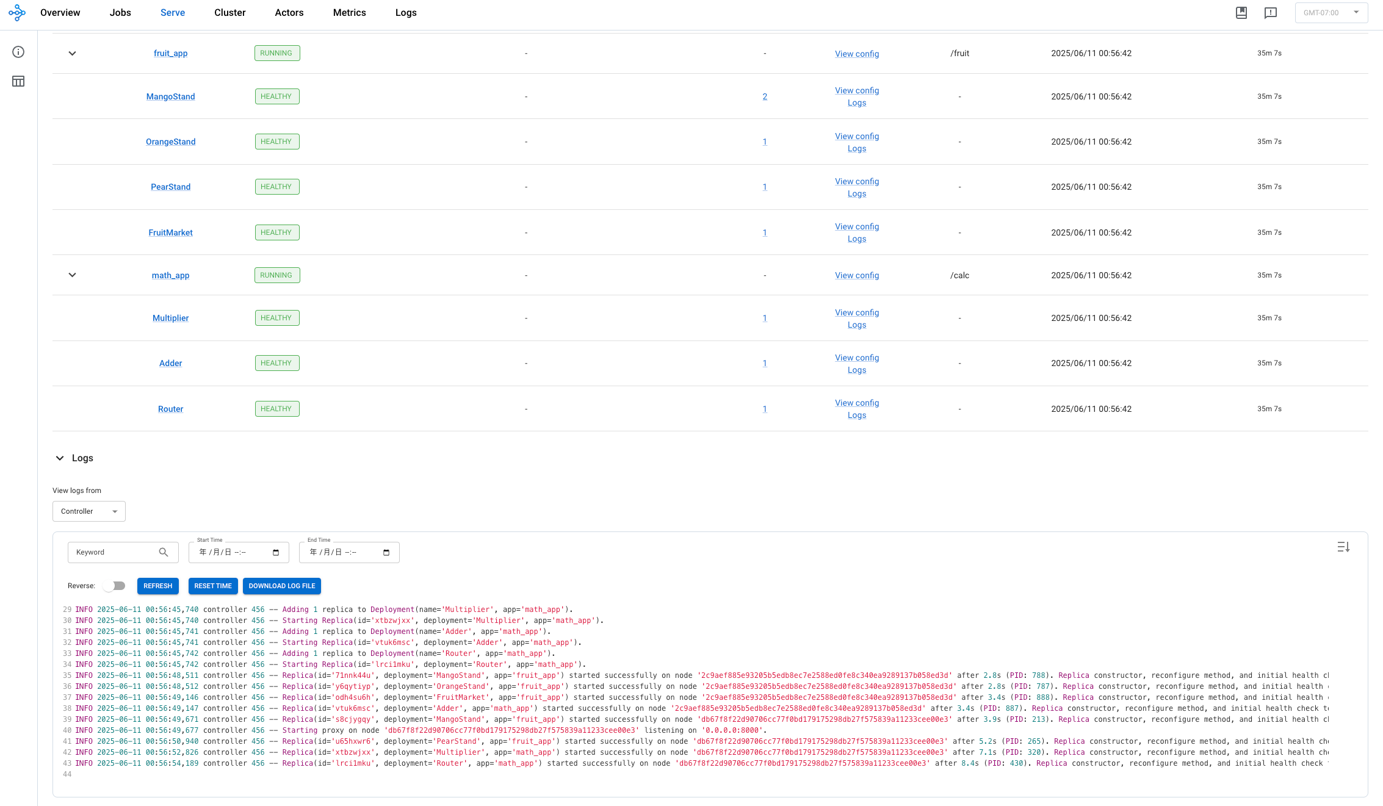This screenshot has height=806, width=1383.
Task: Collapse the Logs section
Action: point(59,458)
